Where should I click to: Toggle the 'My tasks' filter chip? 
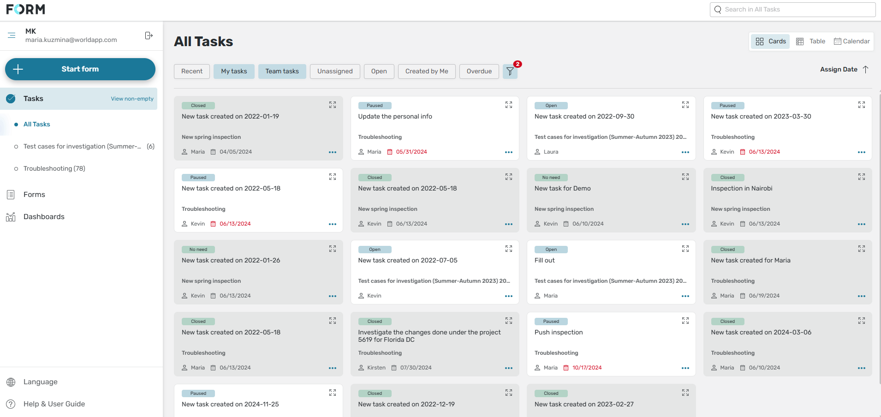[234, 71]
